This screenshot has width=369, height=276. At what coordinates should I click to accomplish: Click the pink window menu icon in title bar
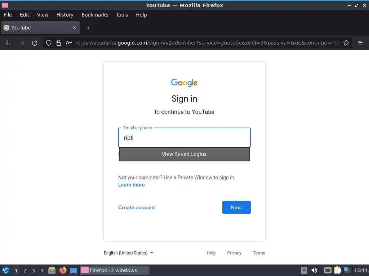(x=5, y=5)
